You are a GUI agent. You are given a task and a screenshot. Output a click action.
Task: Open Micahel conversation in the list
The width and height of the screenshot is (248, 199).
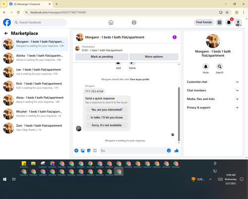coord(35,114)
